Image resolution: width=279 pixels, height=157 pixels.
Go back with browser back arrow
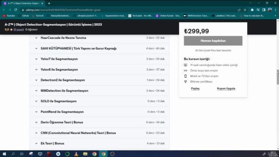[x=4, y=10]
